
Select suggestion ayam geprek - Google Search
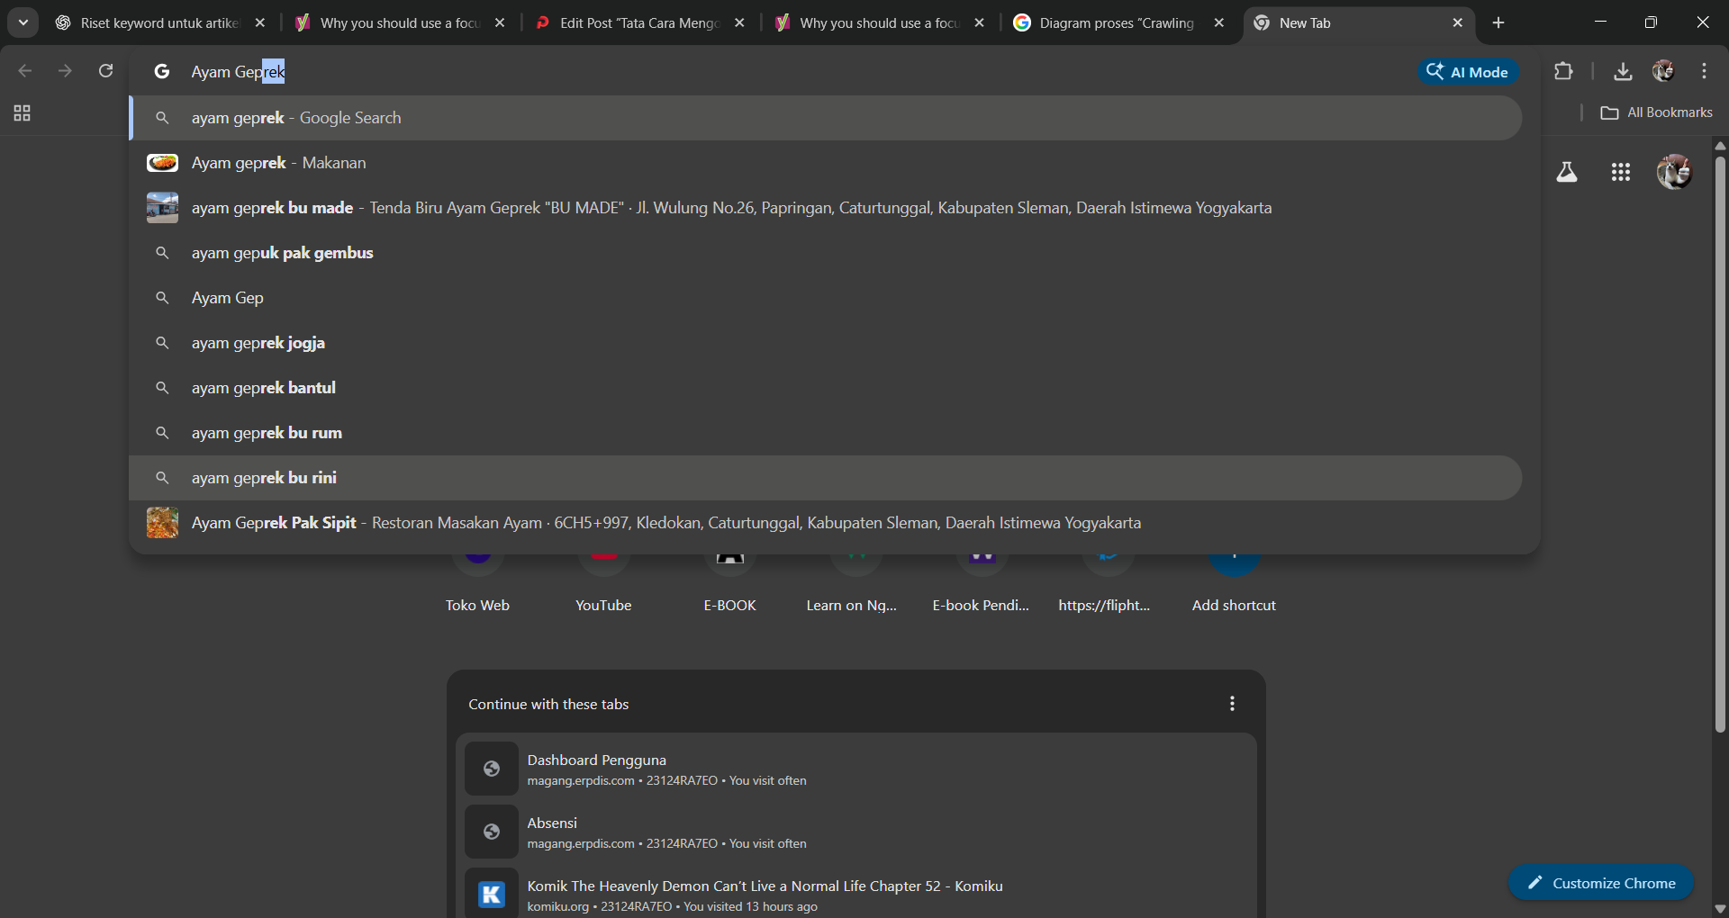coord(826,118)
